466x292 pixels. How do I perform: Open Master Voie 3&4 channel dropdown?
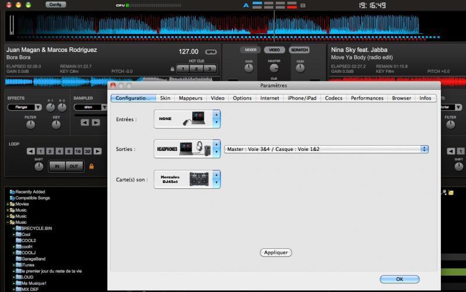(x=326, y=149)
